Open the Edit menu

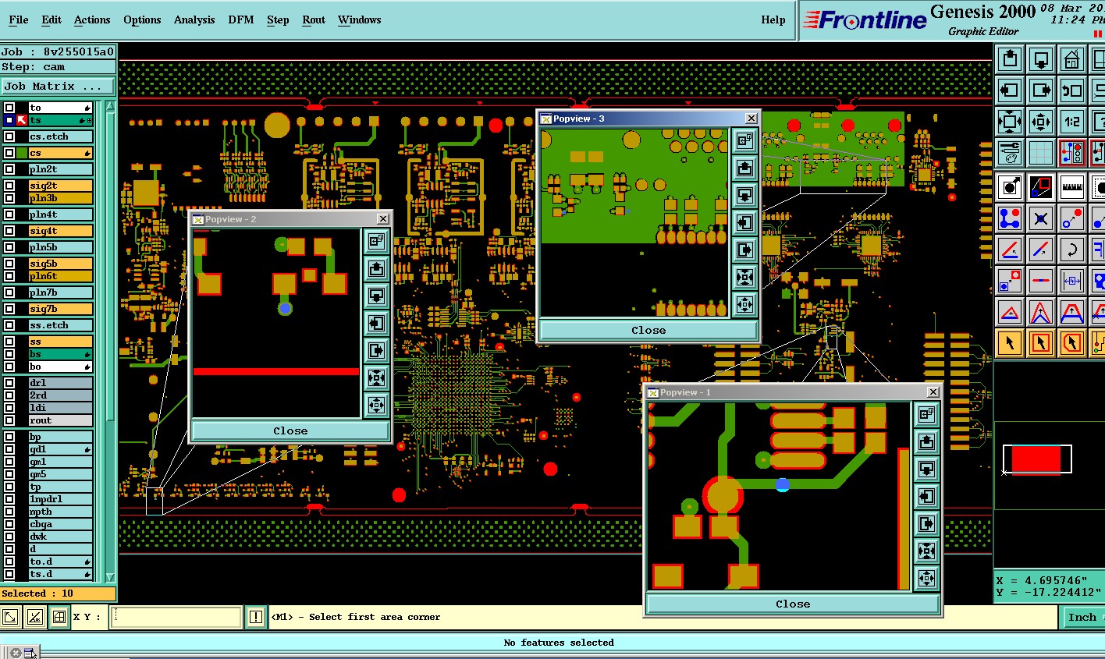52,19
